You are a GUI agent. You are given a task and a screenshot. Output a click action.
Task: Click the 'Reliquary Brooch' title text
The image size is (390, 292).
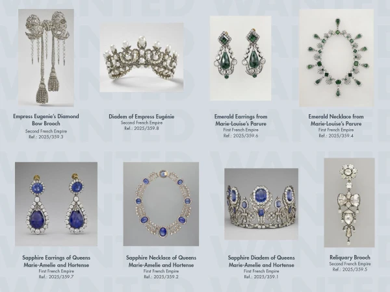[350, 258]
